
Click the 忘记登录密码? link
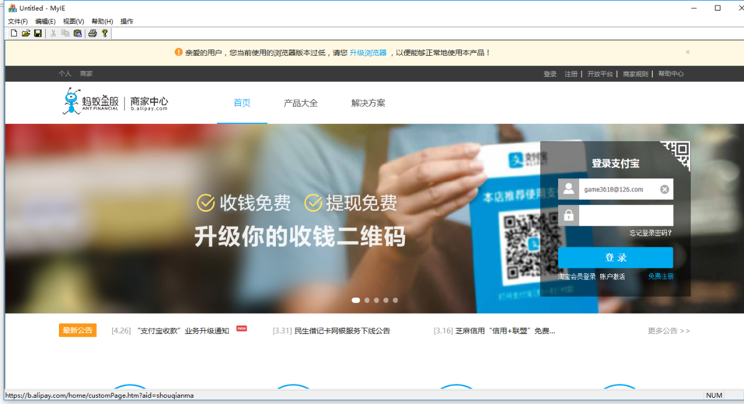(651, 233)
